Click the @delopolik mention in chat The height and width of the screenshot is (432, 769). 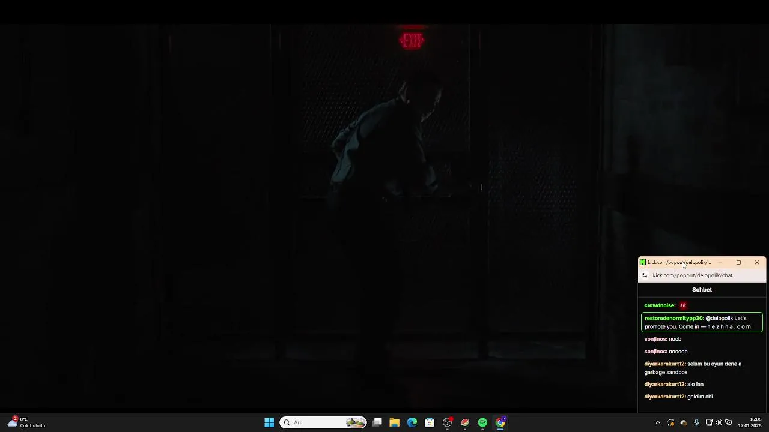click(719, 319)
